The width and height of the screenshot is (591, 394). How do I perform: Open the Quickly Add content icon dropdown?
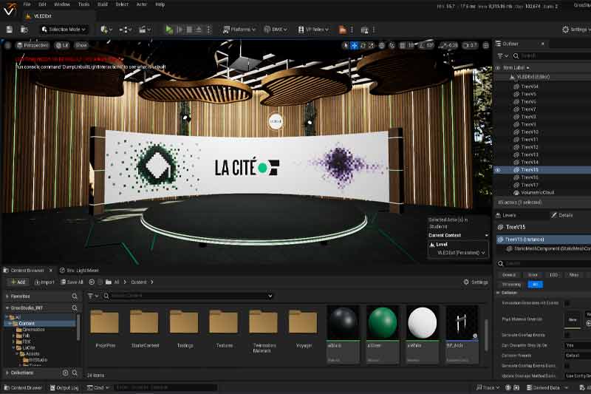tap(106, 30)
